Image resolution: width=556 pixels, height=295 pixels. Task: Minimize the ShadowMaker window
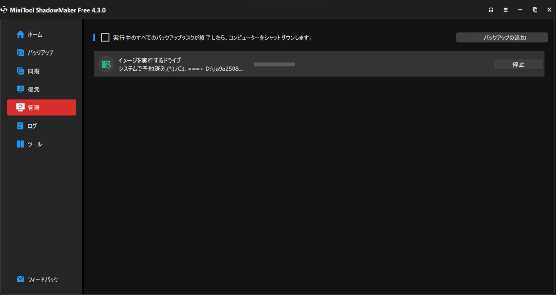click(x=520, y=10)
